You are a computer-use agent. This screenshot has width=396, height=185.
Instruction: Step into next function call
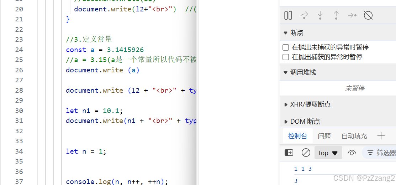(x=320, y=15)
